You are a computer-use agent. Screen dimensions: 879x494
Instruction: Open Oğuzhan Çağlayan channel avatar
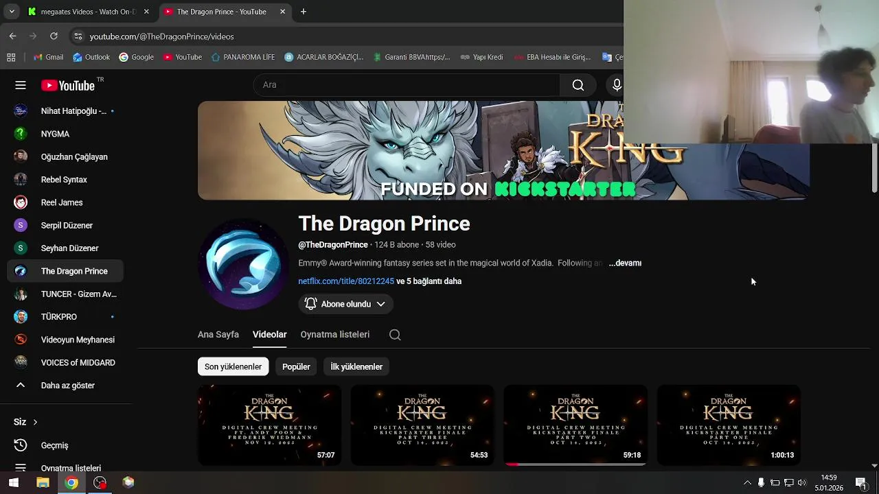tap(21, 156)
